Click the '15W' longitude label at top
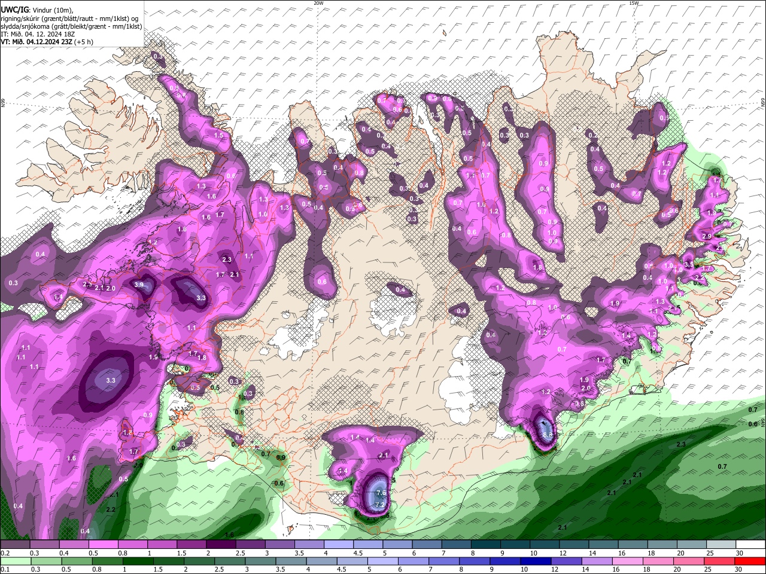Image resolution: width=766 pixels, height=574 pixels. pos(634,3)
